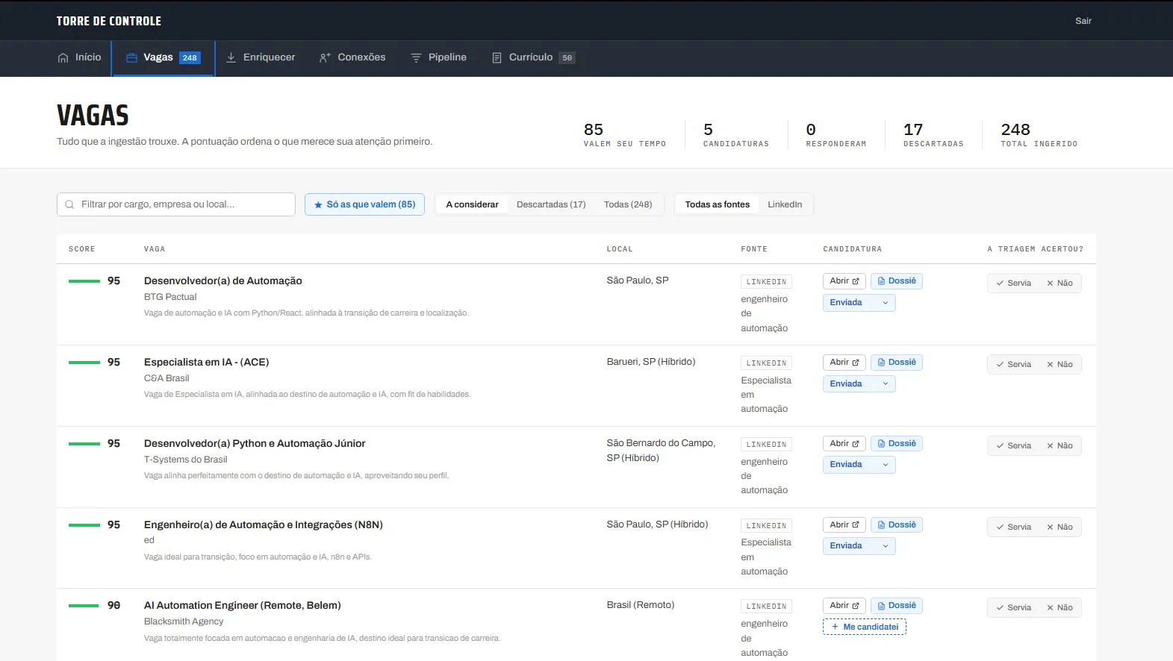Select the 'Todas (248)' filter

(628, 204)
